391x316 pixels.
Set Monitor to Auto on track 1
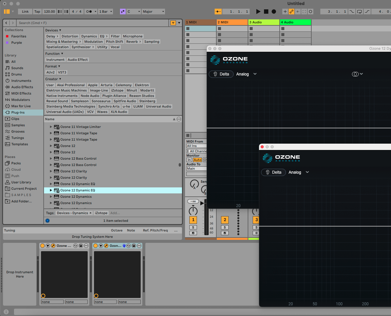tap(197, 160)
